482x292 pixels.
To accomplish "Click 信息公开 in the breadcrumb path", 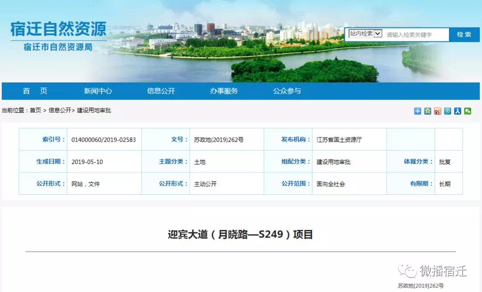I will 60,111.
